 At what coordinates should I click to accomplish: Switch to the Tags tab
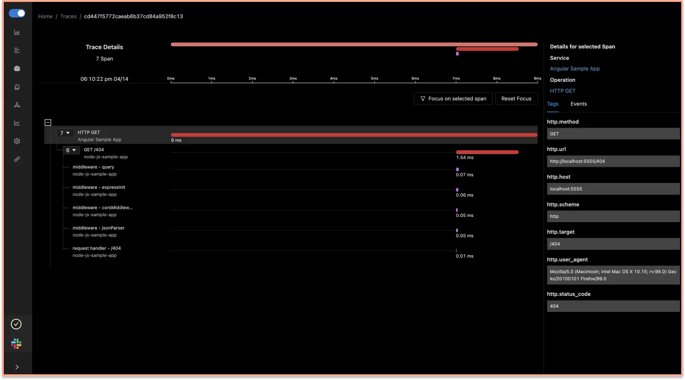[x=553, y=104]
